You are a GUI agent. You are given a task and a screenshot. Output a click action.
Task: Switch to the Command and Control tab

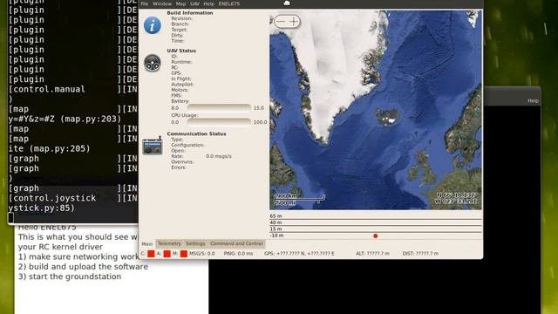pos(236,243)
